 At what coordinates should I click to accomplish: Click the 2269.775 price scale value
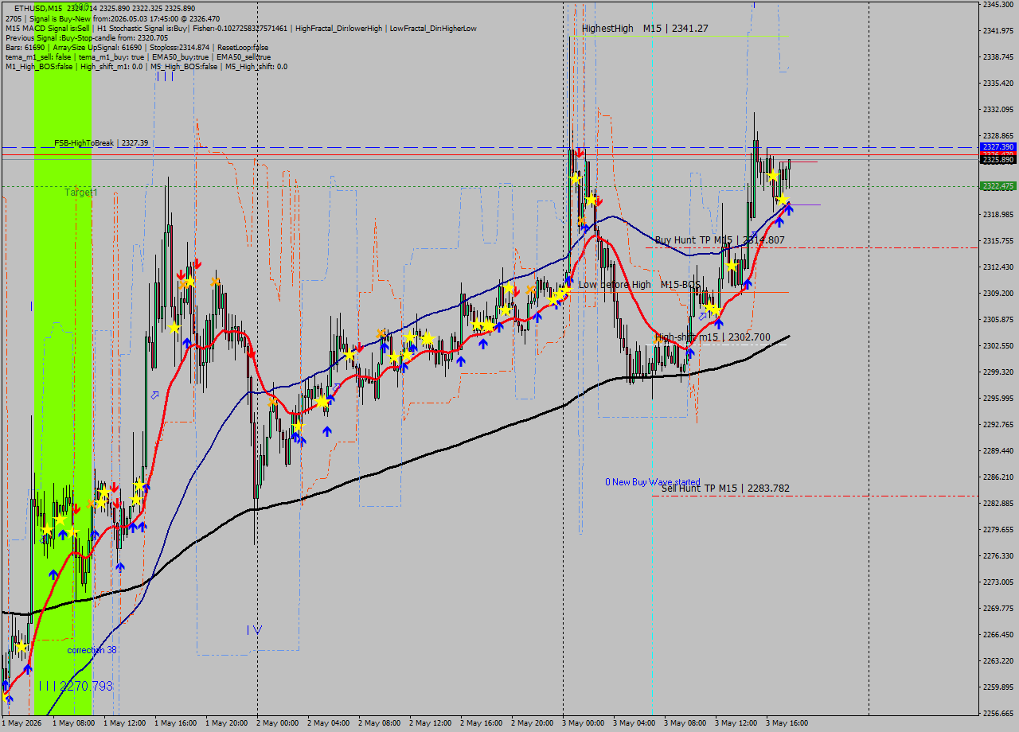(998, 609)
